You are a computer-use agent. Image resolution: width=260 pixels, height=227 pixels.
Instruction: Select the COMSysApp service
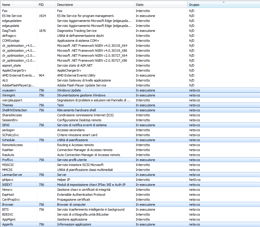point(11,41)
